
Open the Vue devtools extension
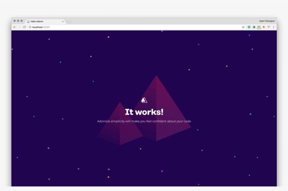pyautogui.click(x=269, y=27)
